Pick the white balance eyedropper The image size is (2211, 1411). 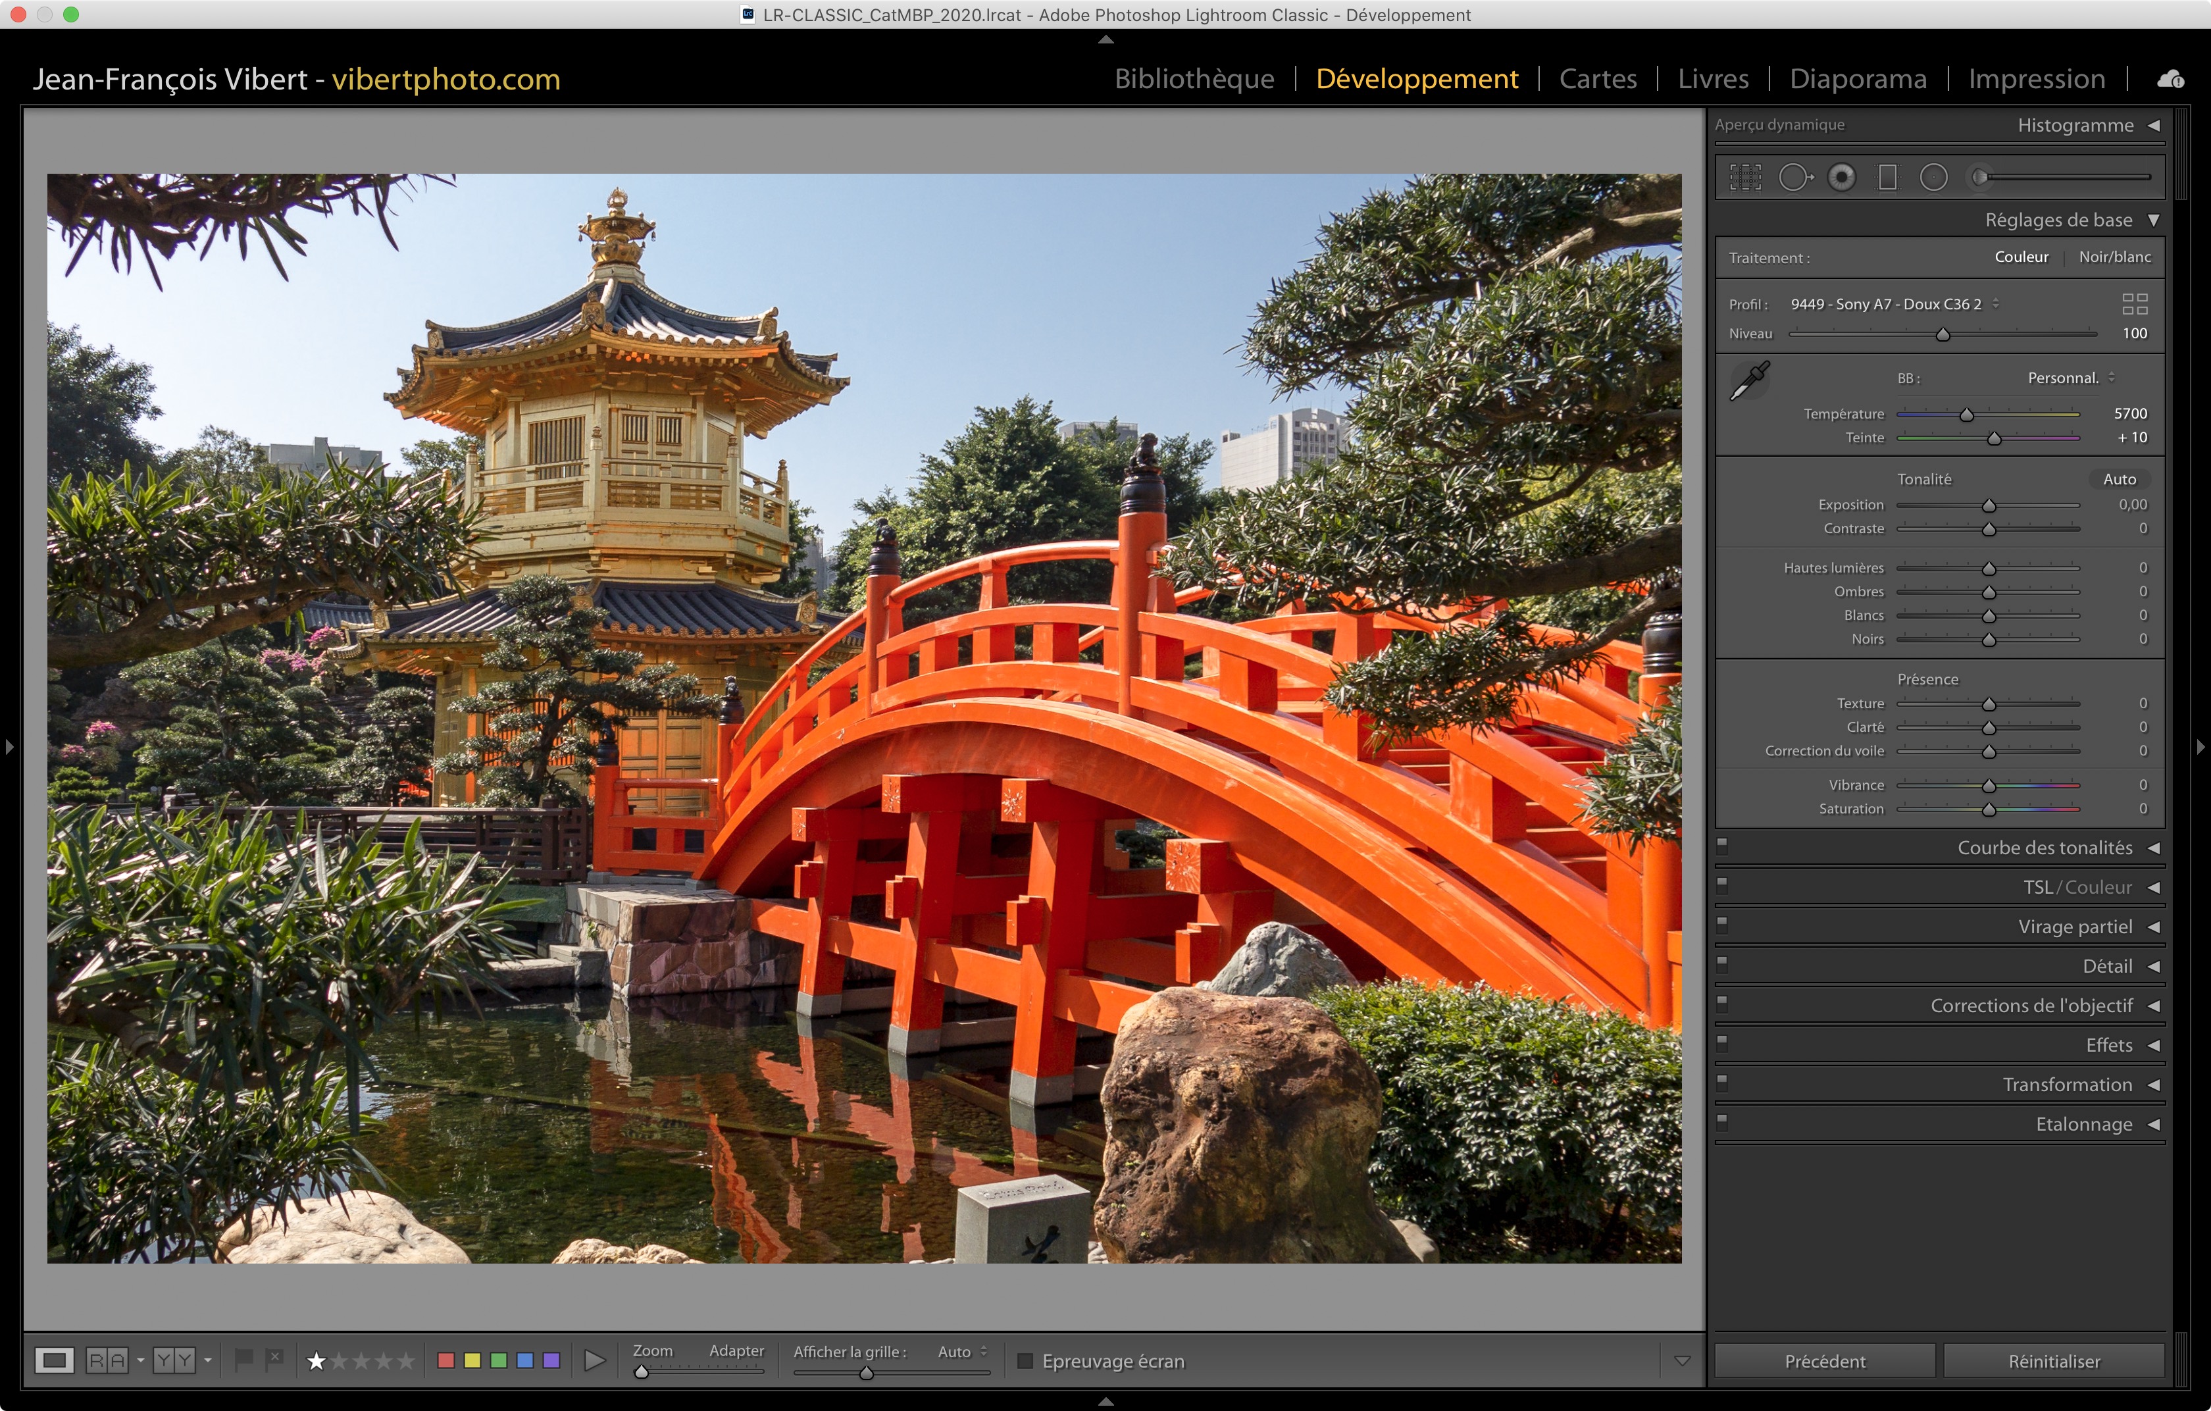point(1749,381)
